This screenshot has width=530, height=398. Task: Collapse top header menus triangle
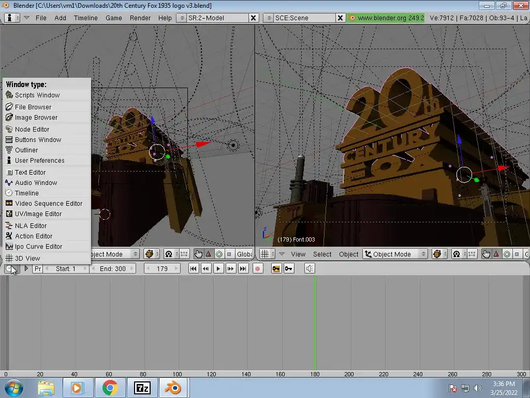pyautogui.click(x=26, y=18)
